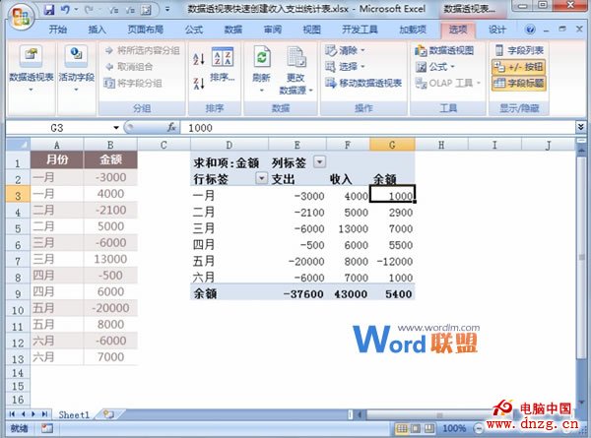Viewport: 591px width, 438px height.
Task: Select row 3 header
Action: [18, 195]
